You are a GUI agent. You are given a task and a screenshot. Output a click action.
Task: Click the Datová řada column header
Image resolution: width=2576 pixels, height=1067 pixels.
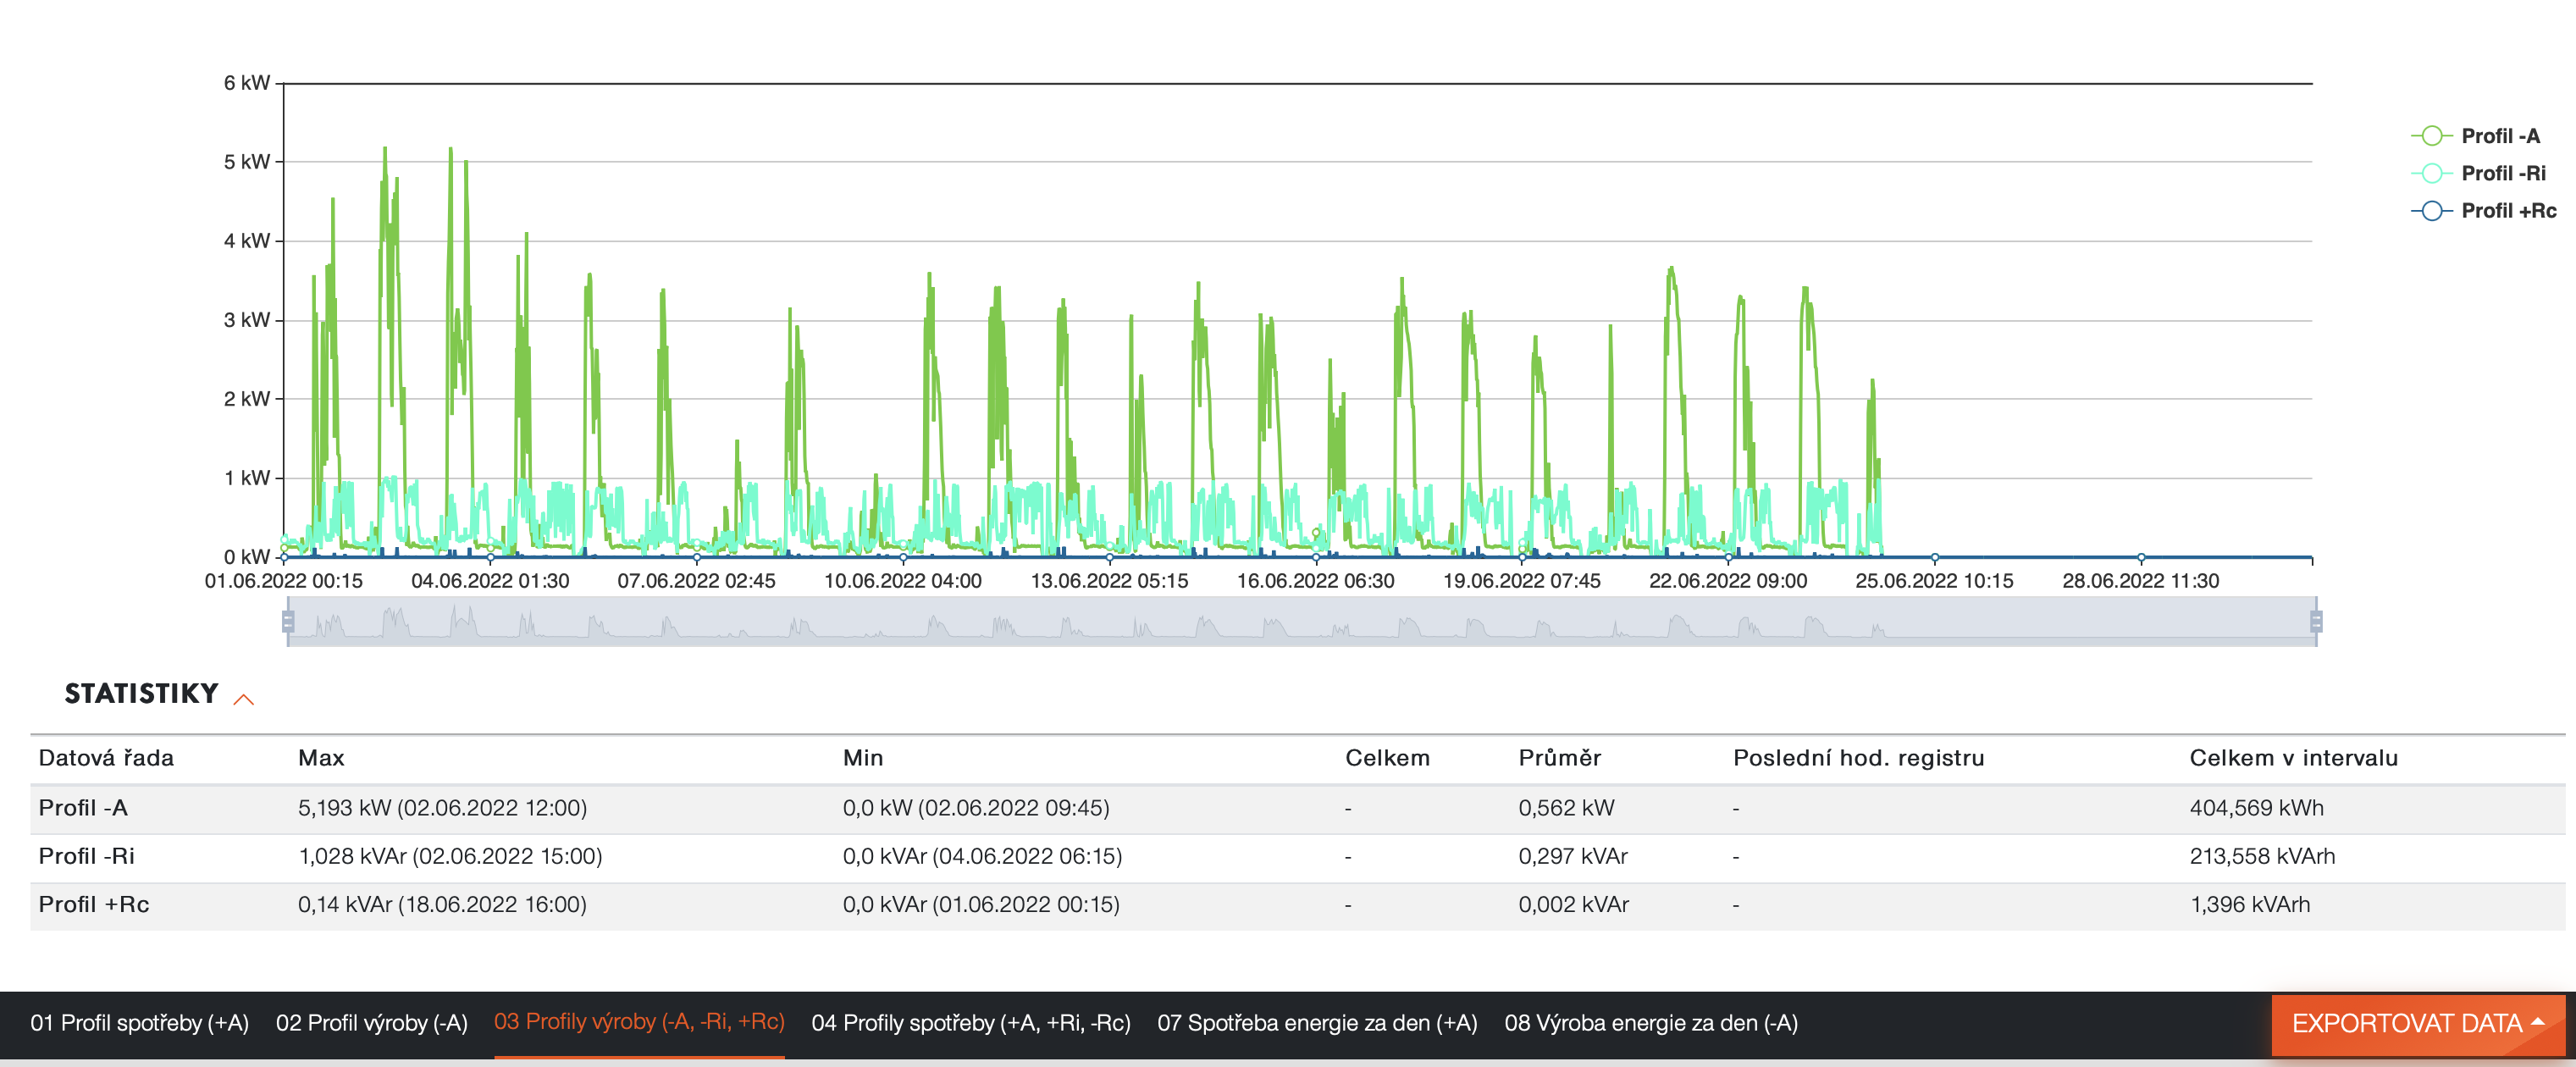click(106, 758)
